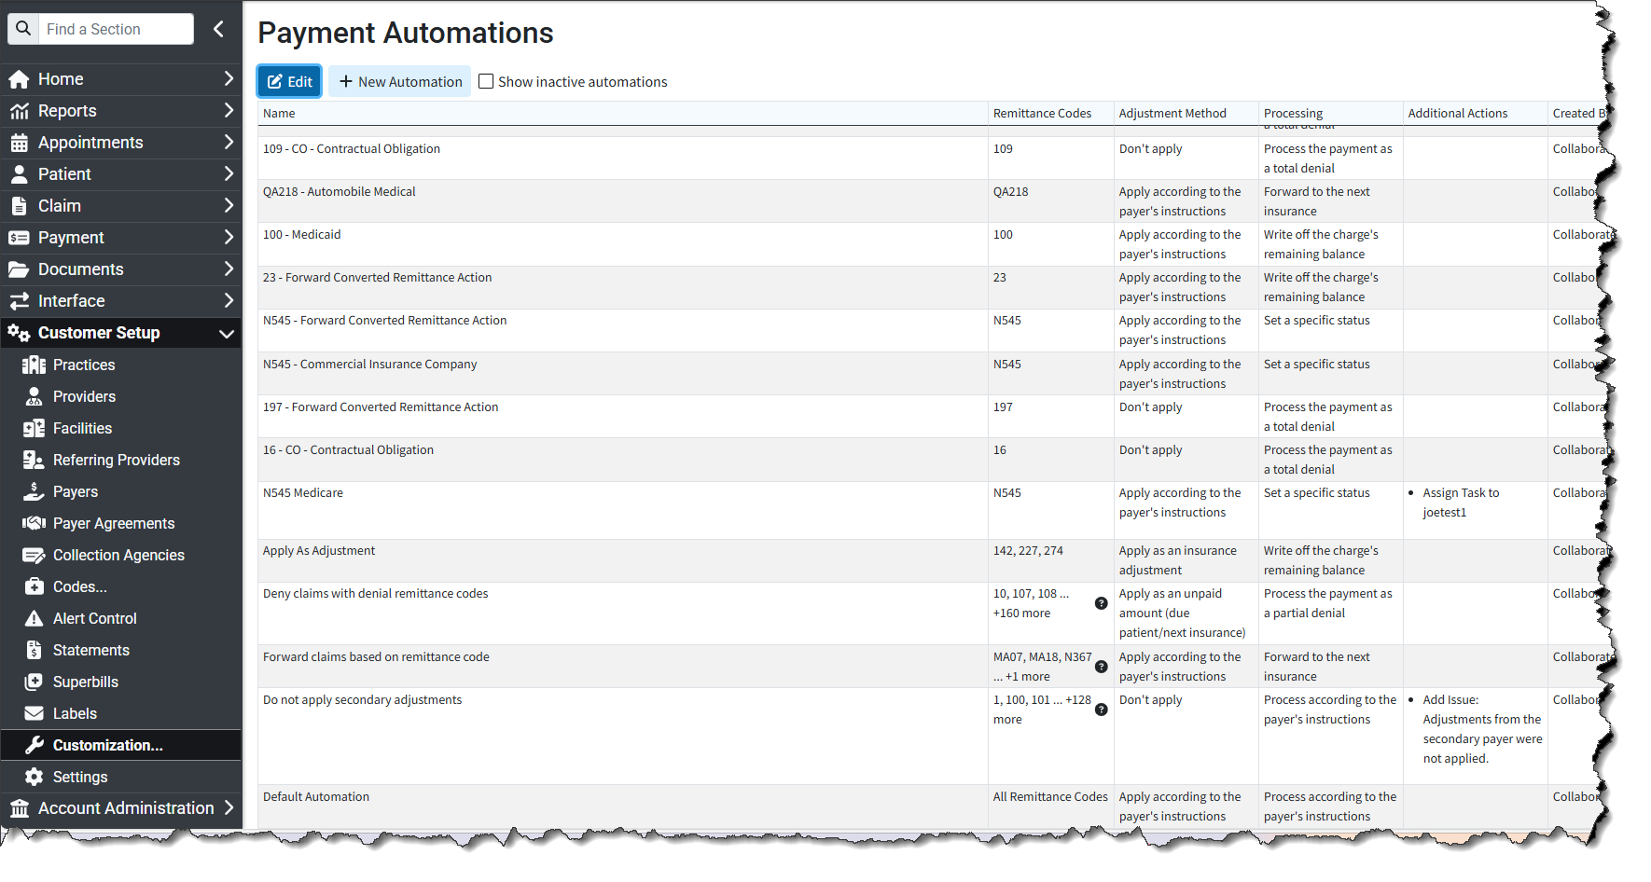Screen dimensions: 1651x882
Task: Click the Claim document icon
Action: 19,206
